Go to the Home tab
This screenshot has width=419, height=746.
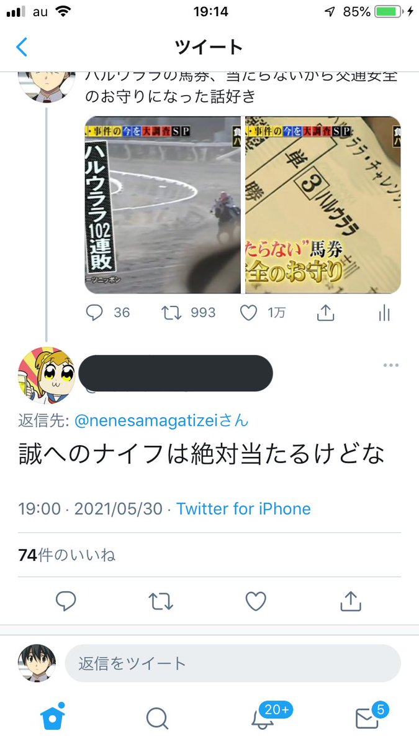click(53, 719)
